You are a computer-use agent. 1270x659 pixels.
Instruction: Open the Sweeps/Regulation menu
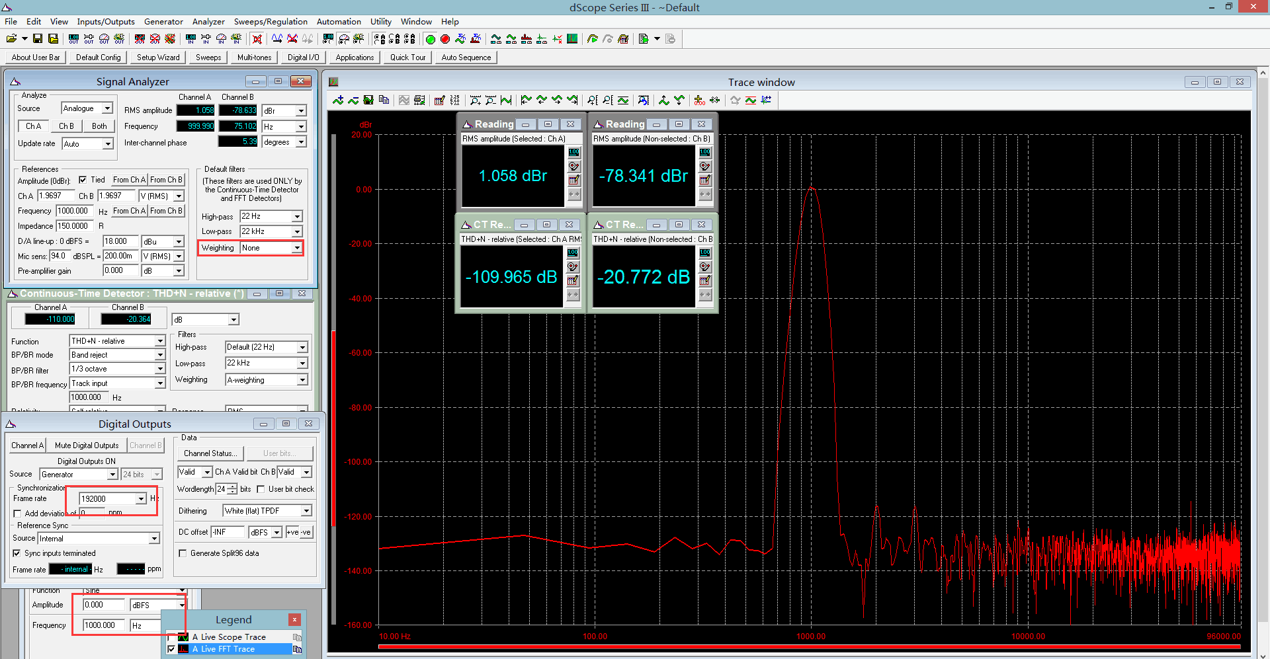tap(271, 22)
